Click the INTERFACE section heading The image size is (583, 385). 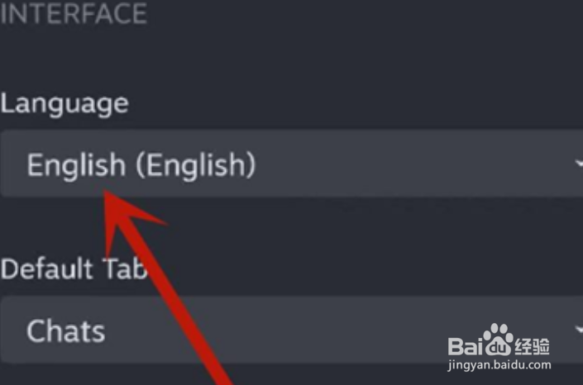(74, 14)
